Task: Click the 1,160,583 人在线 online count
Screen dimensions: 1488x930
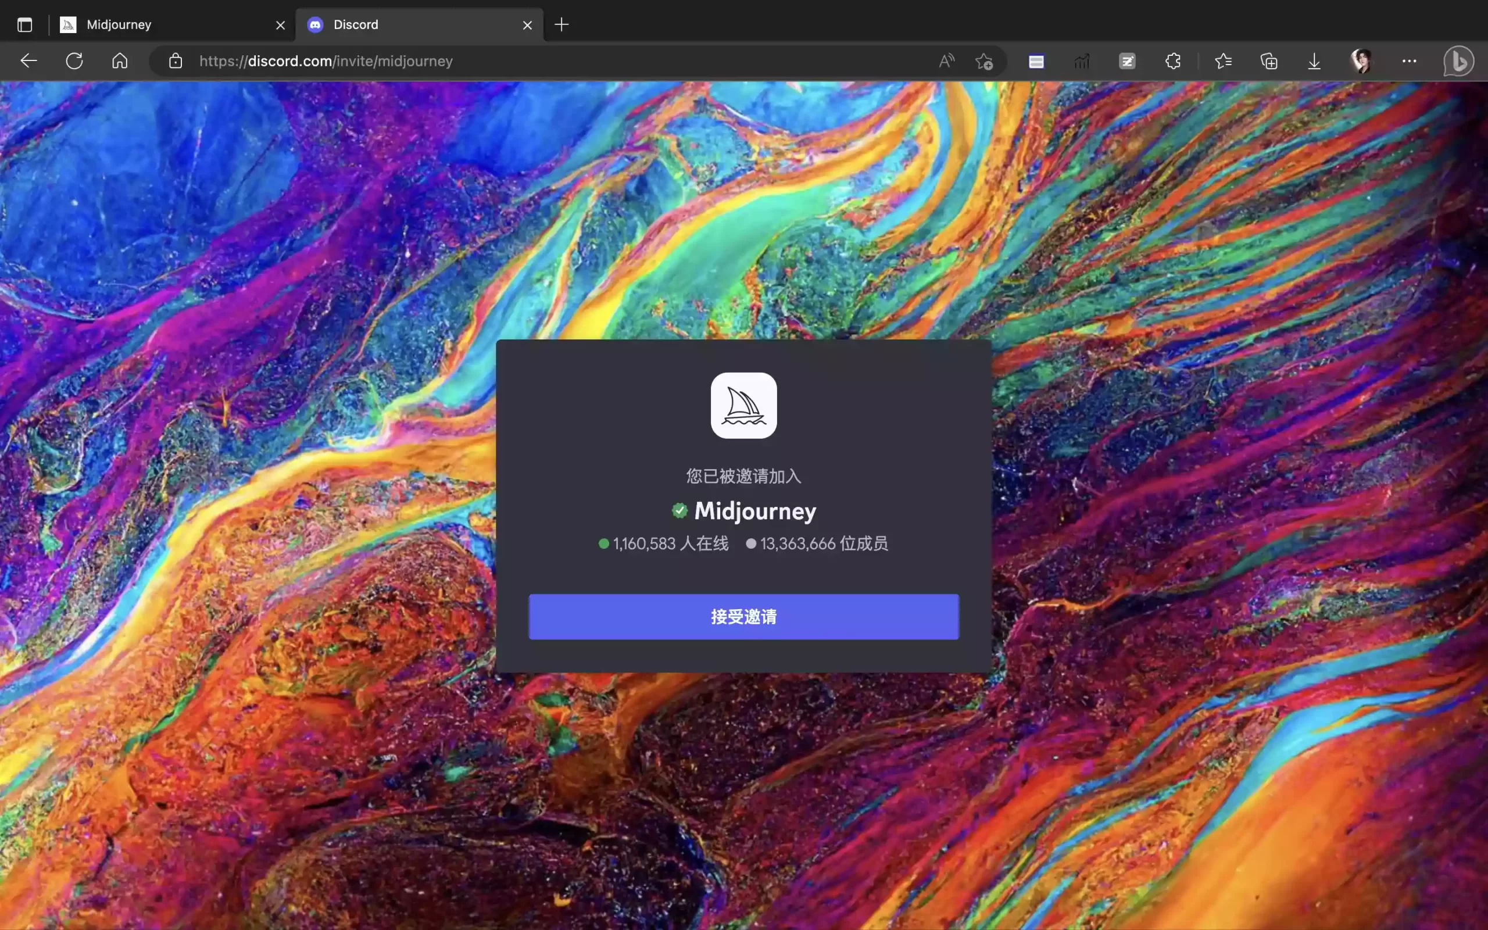Action: (663, 543)
